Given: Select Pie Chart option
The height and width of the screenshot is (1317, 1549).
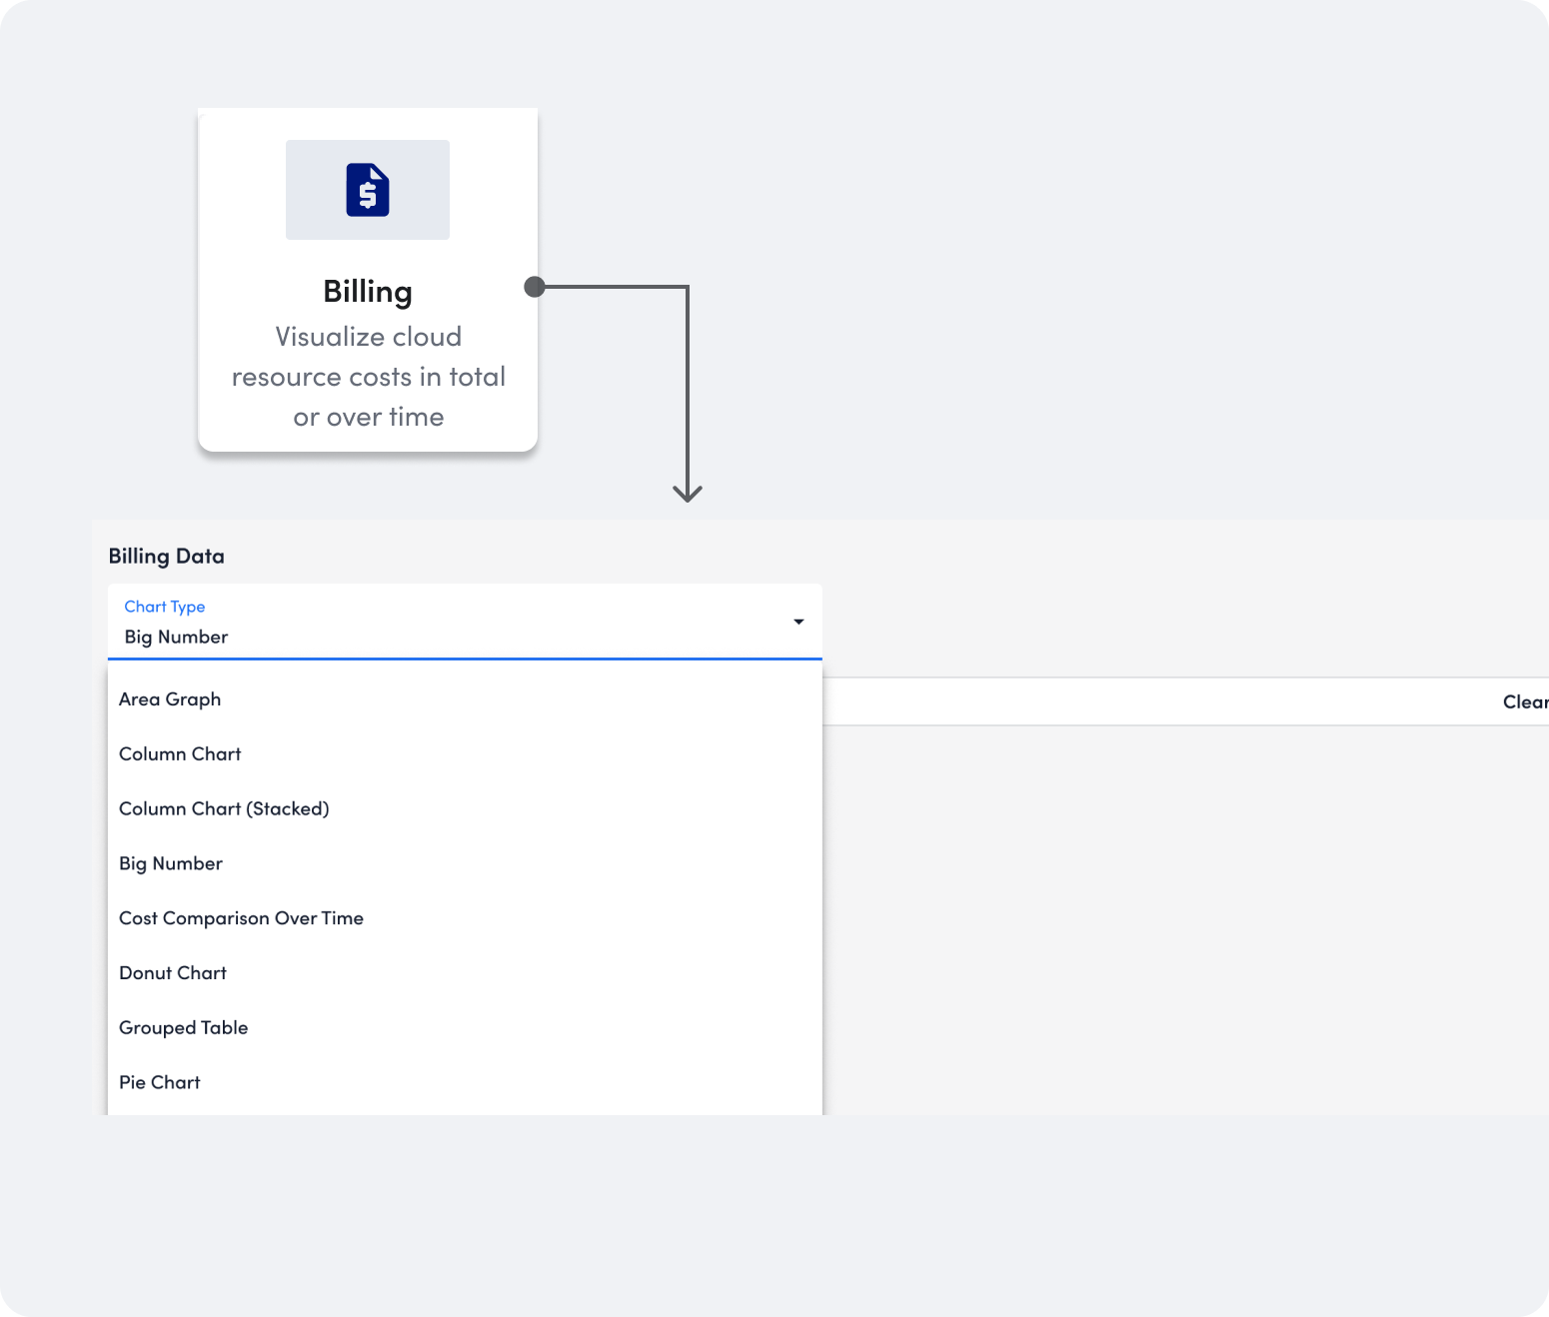Looking at the screenshot, I should 465,1083.
